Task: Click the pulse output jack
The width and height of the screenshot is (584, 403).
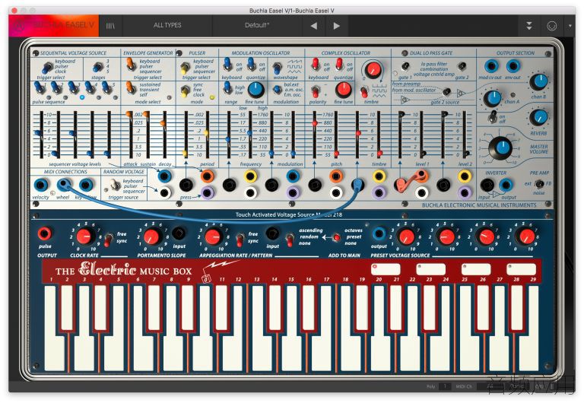Action: tap(45, 234)
